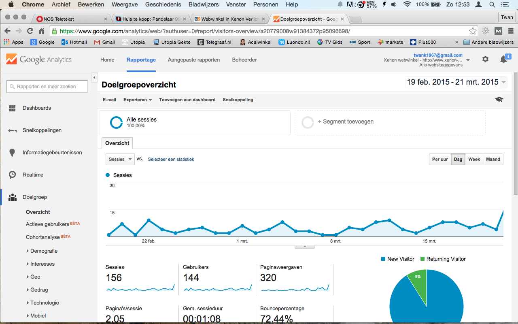Viewport: 518px width, 324px height.
Task: Expand the Gedrag submenu
Action: point(37,290)
